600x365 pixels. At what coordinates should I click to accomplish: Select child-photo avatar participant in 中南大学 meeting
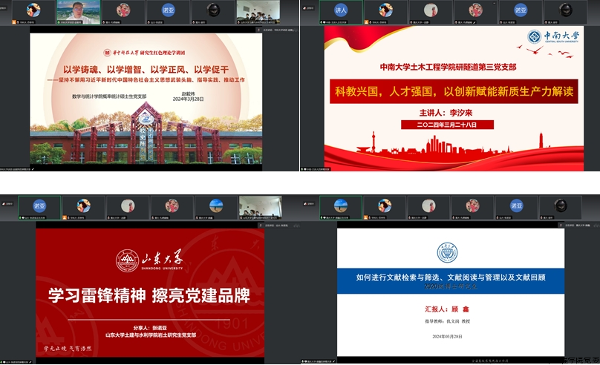pos(476,12)
